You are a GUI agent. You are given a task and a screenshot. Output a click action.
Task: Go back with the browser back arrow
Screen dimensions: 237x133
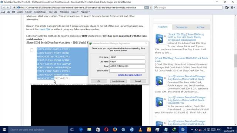[x=4, y=7]
